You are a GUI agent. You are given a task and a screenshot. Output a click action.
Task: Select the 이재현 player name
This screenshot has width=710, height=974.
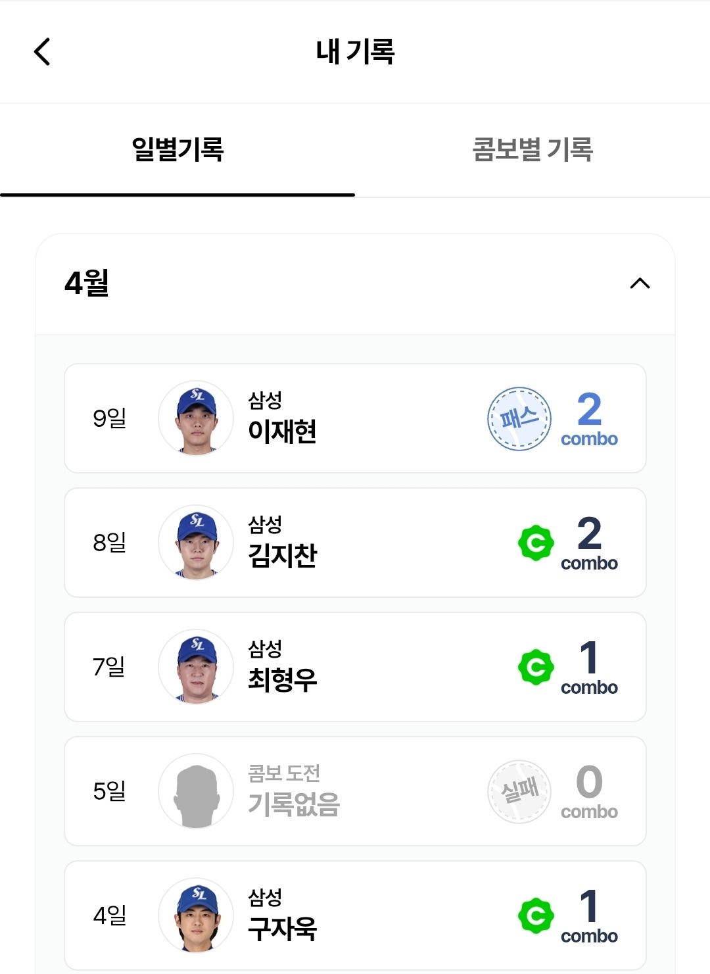pyautogui.click(x=283, y=431)
